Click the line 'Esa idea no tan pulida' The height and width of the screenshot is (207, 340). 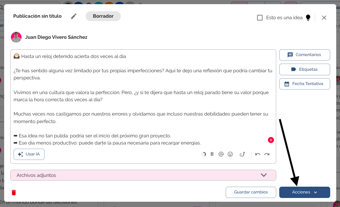(x=92, y=136)
